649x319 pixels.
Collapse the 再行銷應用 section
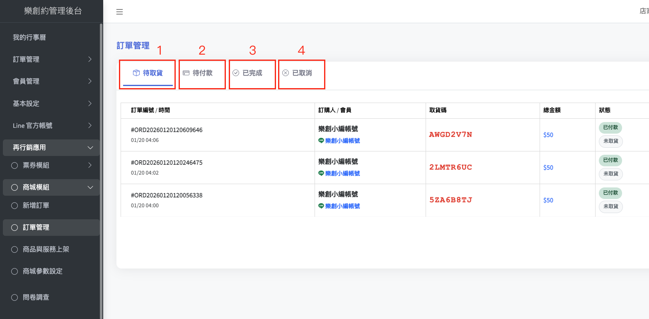90,148
